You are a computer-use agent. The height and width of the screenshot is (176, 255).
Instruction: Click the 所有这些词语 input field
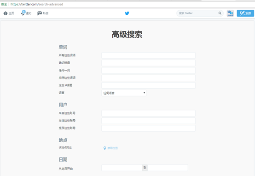(x=149, y=55)
